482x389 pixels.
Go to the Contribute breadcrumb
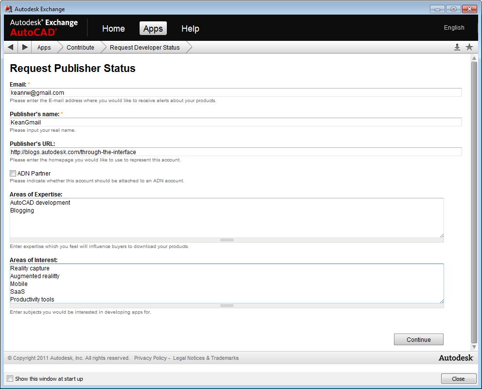pos(80,48)
